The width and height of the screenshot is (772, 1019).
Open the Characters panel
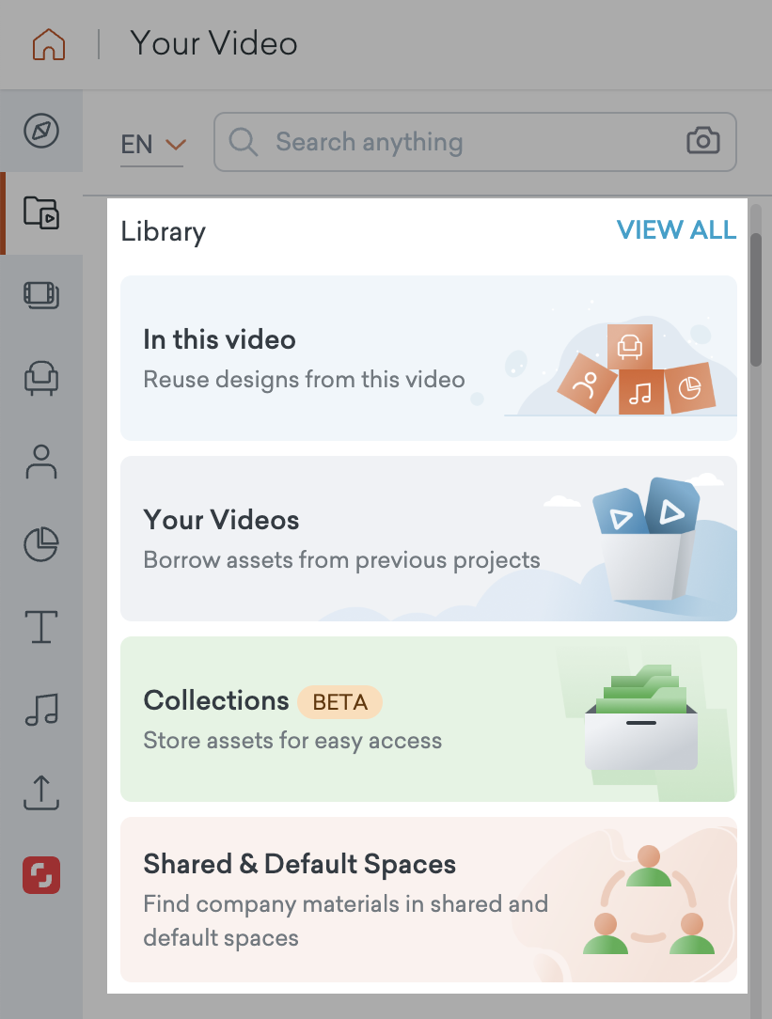click(41, 462)
